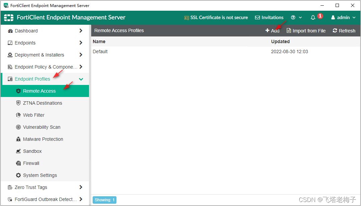Open the Dashboard menu item
This screenshot has width=361, height=206.
(45, 31)
